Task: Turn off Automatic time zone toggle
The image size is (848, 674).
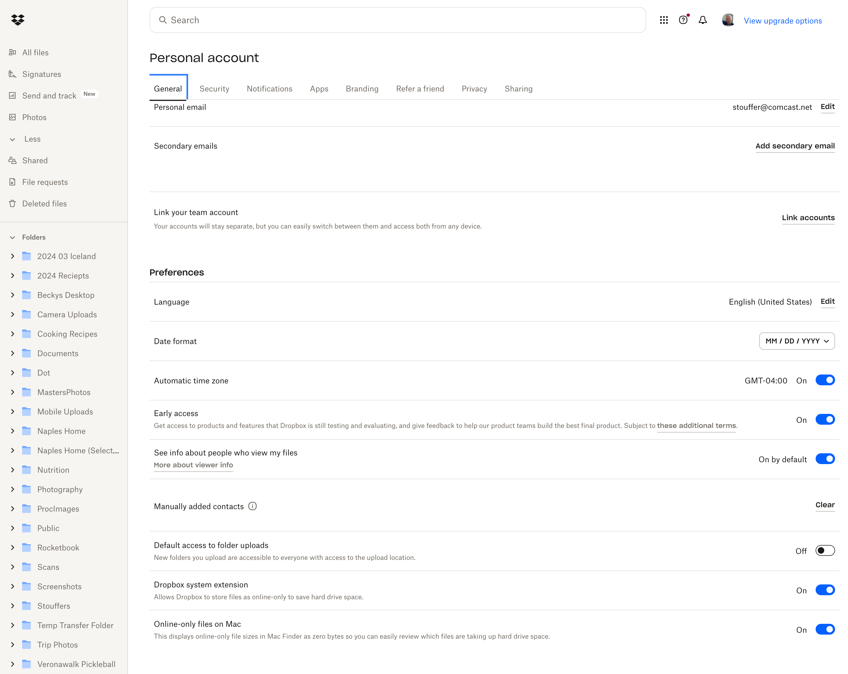Action: point(825,380)
